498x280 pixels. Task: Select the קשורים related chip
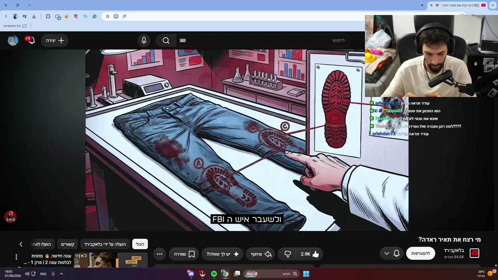(68, 244)
